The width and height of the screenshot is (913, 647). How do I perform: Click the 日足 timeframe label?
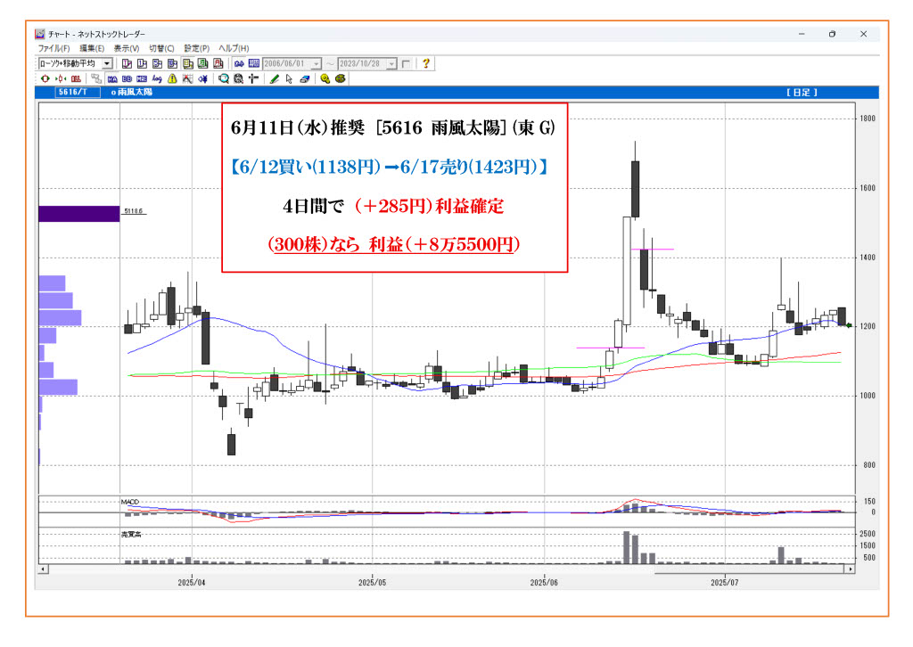point(802,92)
